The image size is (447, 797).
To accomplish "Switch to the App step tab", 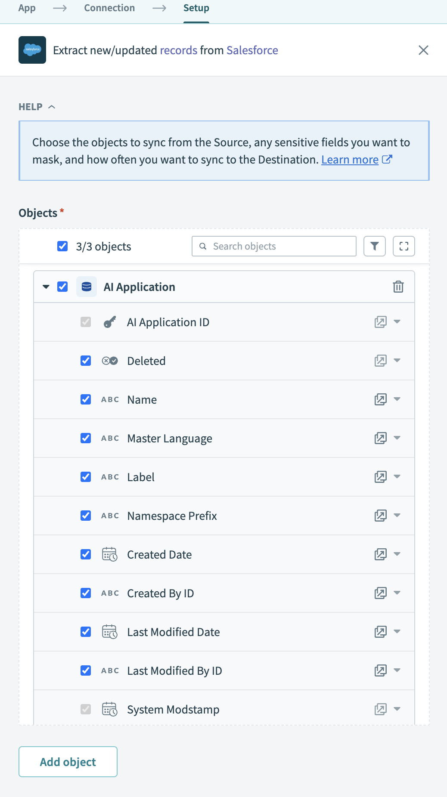I will click(x=27, y=8).
